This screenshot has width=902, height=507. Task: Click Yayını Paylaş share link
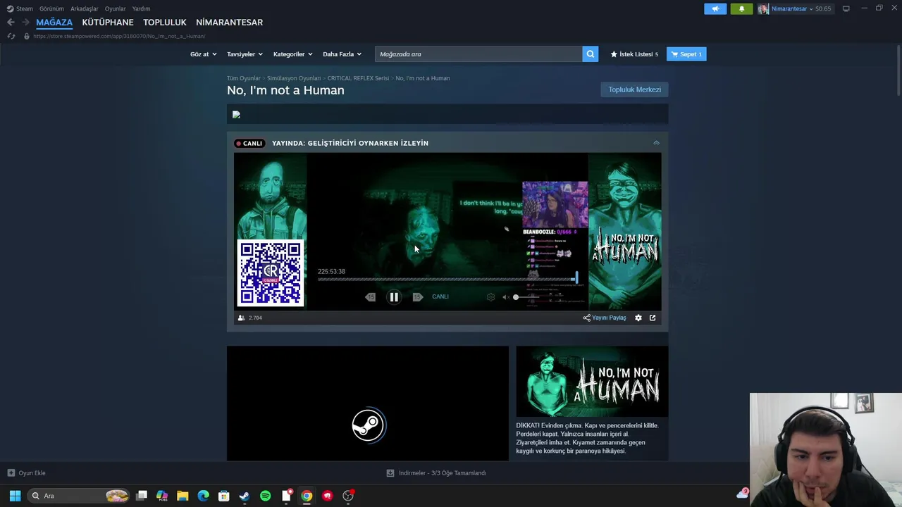click(605, 318)
